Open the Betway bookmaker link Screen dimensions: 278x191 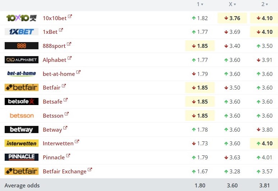pos(52,129)
